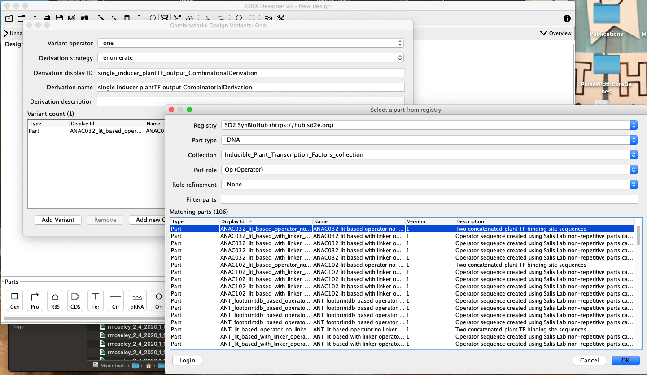This screenshot has height=375, width=647.
Task: Select the Pro promoter part icon
Action: (x=35, y=300)
